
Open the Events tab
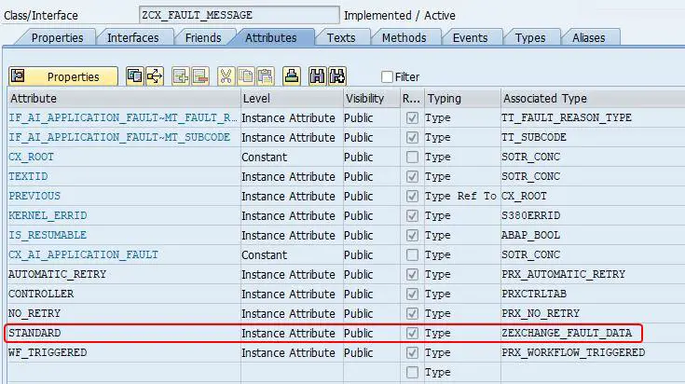point(470,37)
